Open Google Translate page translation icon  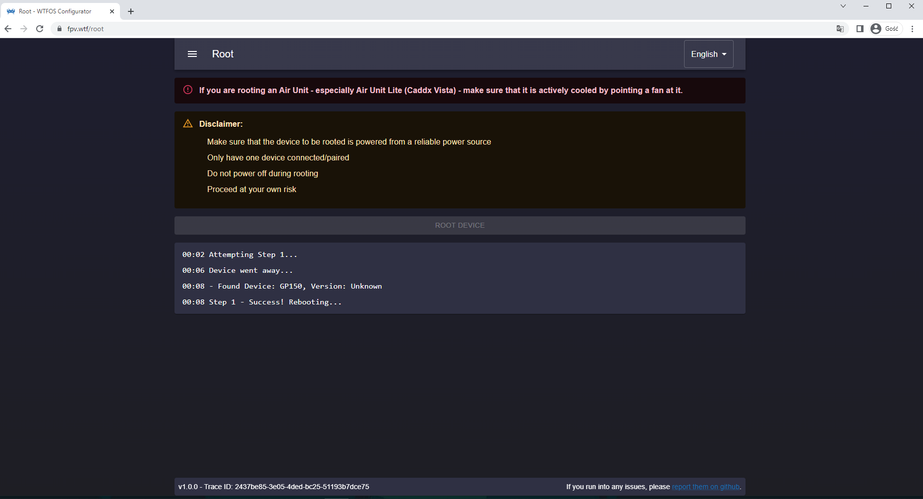840,29
